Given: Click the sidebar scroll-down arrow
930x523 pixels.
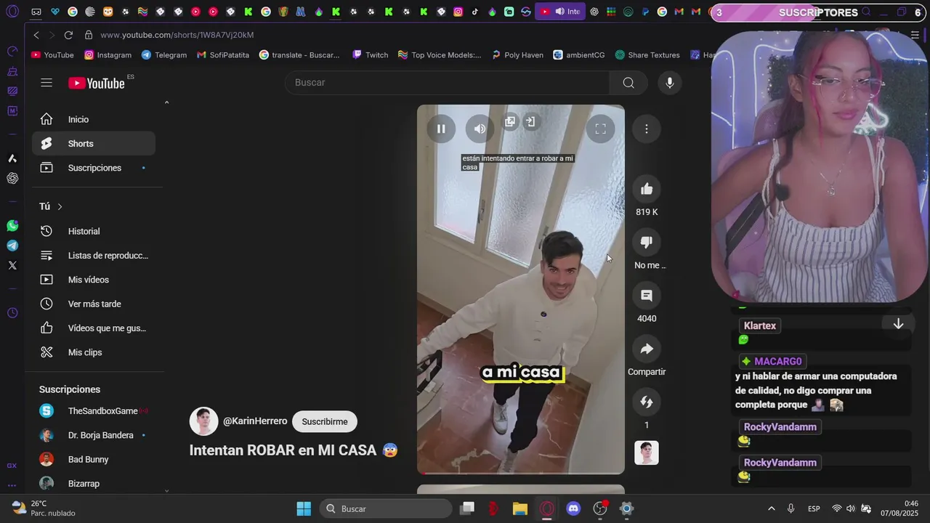Looking at the screenshot, I should click(x=166, y=490).
